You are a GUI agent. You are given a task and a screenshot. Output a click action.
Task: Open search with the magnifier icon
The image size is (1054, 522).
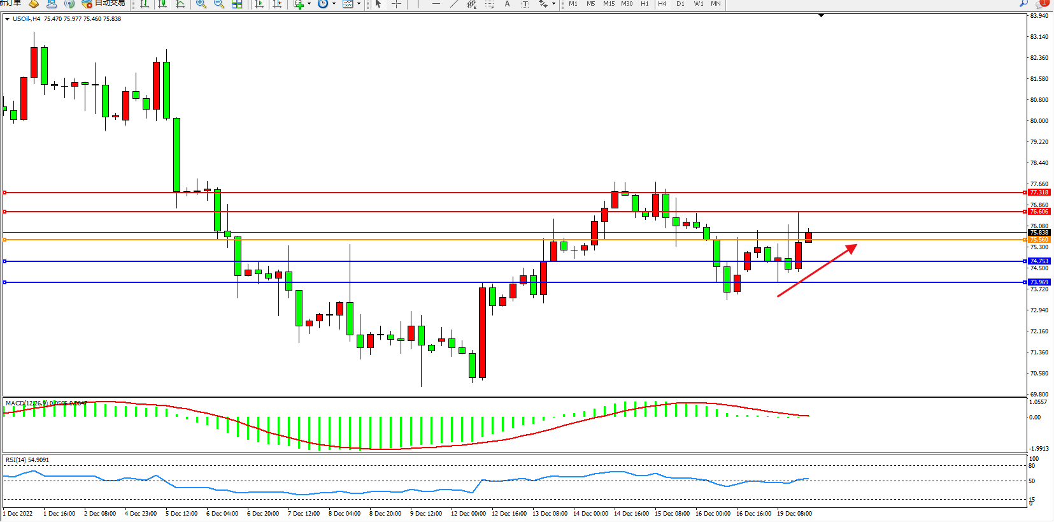(x=1023, y=3)
